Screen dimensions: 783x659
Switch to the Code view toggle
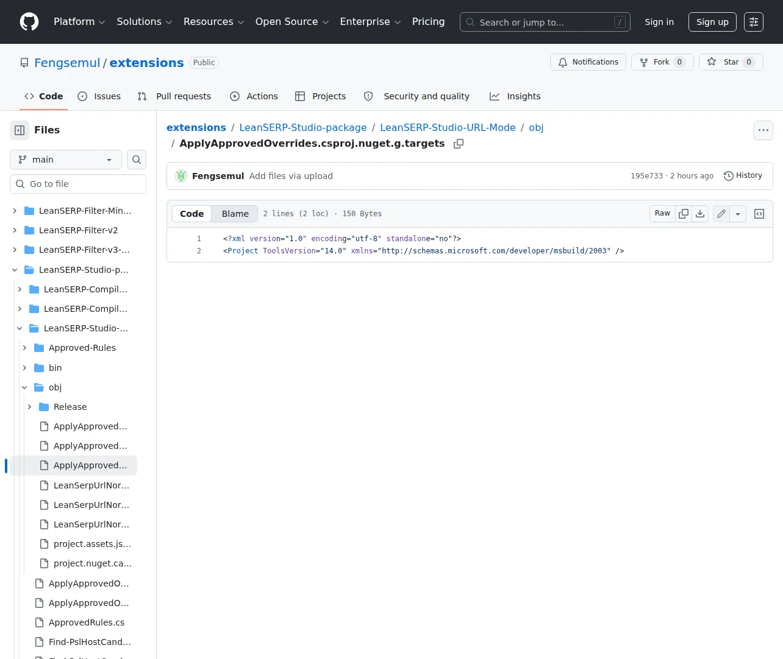click(191, 214)
